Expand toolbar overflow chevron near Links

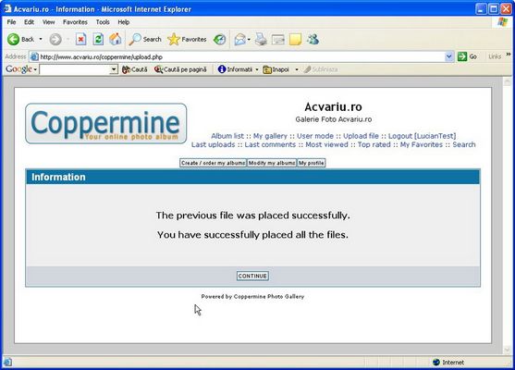[x=509, y=55]
